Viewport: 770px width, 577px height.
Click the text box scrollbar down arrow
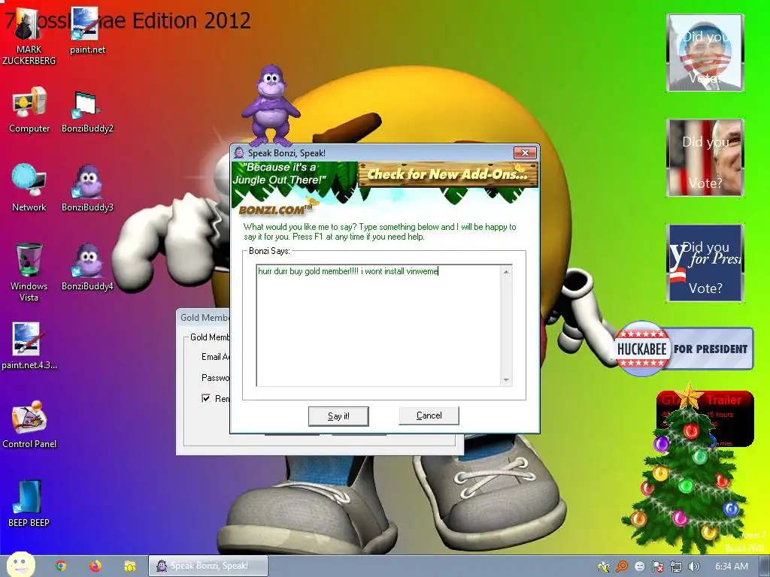pyautogui.click(x=506, y=380)
